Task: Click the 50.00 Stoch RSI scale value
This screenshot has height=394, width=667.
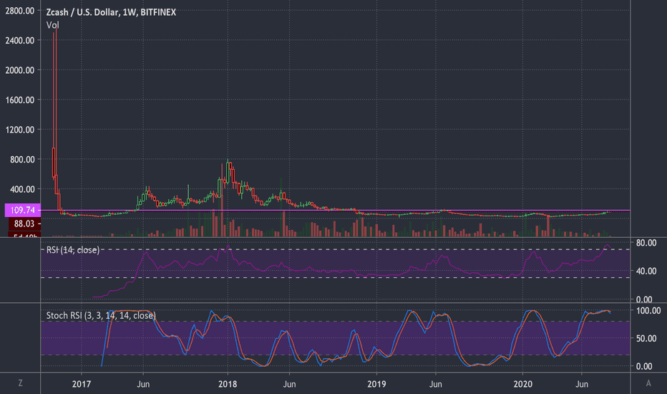Action: (646, 338)
